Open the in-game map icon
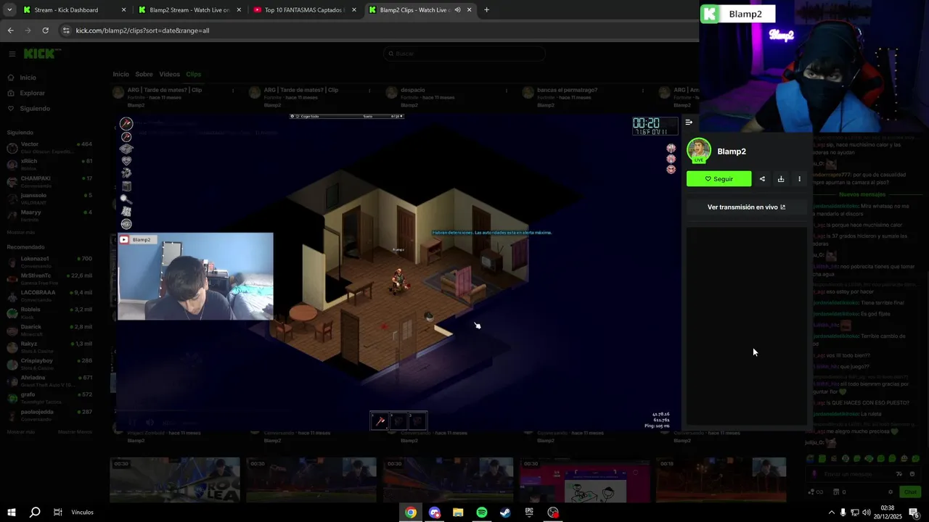Screen dimensions: 929x522 (x=126, y=212)
